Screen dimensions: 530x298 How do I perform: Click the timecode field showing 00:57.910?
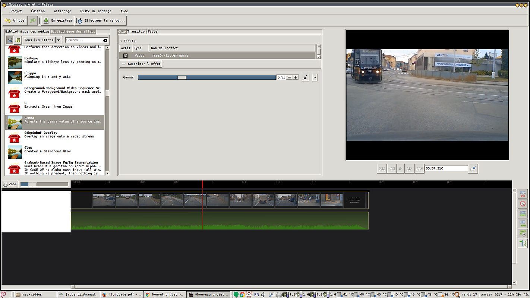pyautogui.click(x=446, y=168)
